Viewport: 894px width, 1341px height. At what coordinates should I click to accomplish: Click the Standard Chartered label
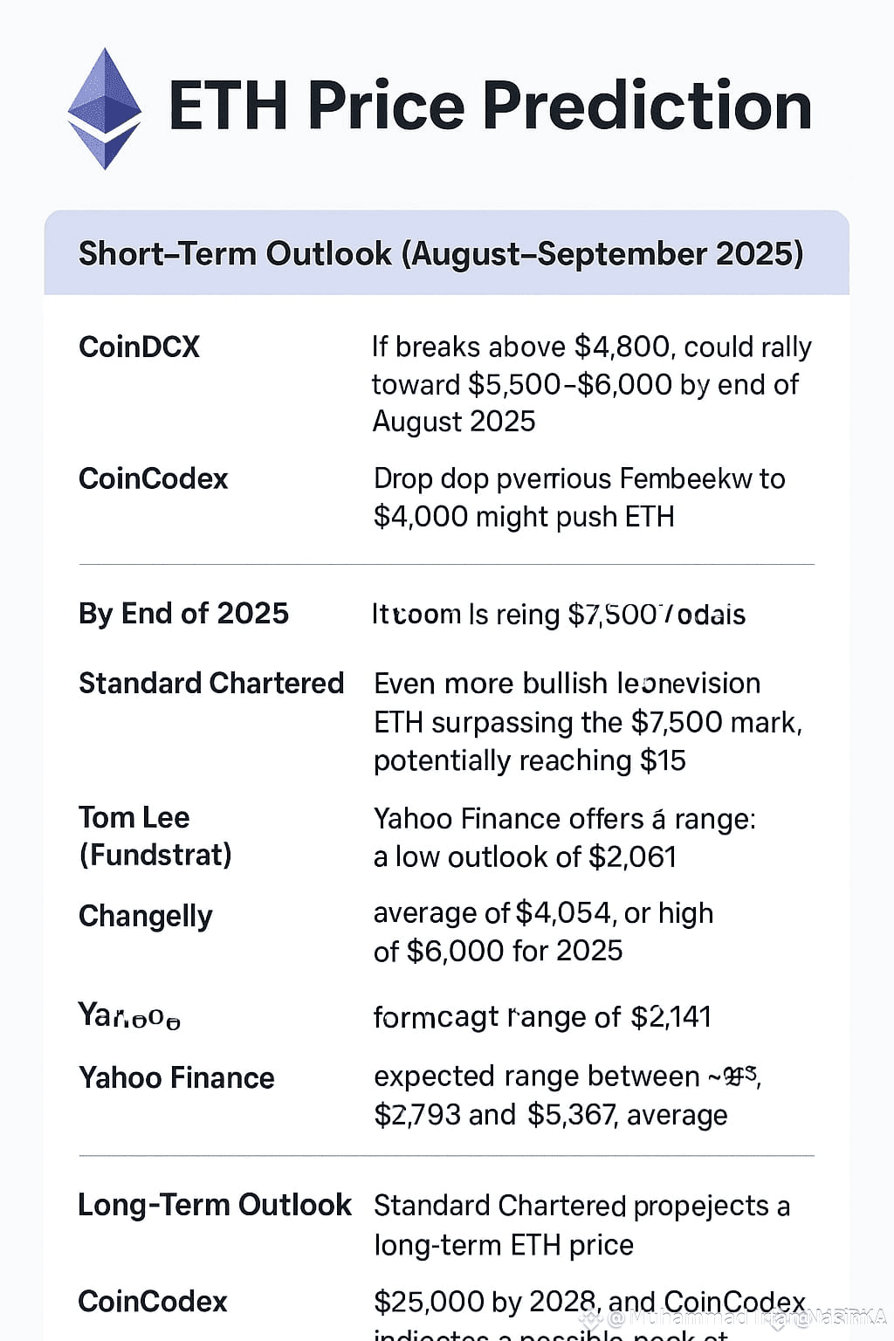click(211, 683)
